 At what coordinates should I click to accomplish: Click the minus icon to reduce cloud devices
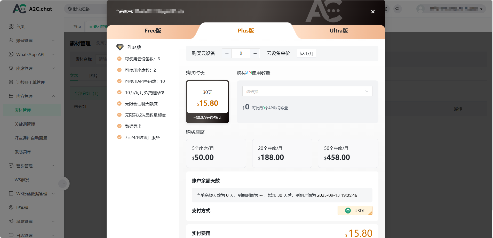point(227,53)
